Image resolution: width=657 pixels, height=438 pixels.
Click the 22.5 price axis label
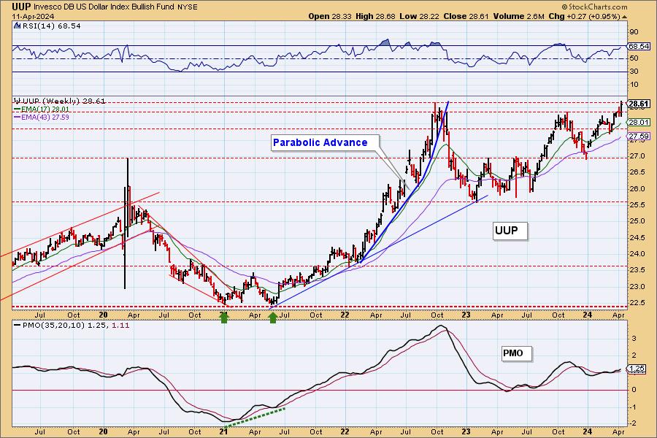pos(636,303)
